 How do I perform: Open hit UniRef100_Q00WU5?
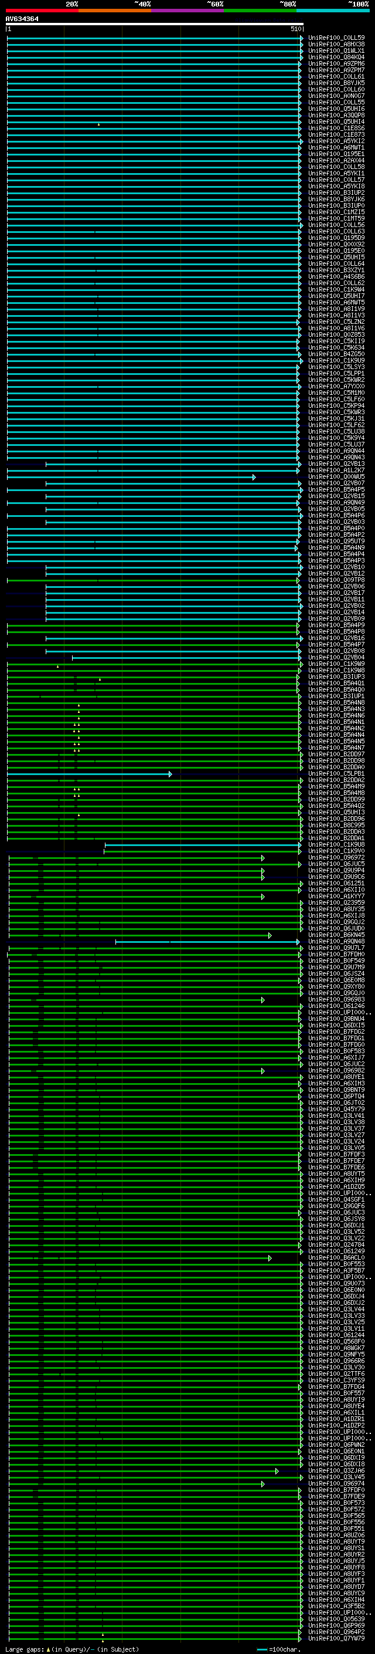click(336, 476)
